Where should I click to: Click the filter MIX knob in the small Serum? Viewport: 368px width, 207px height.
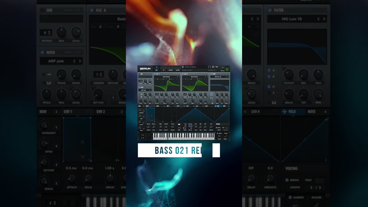pyautogui.click(x=226, y=100)
